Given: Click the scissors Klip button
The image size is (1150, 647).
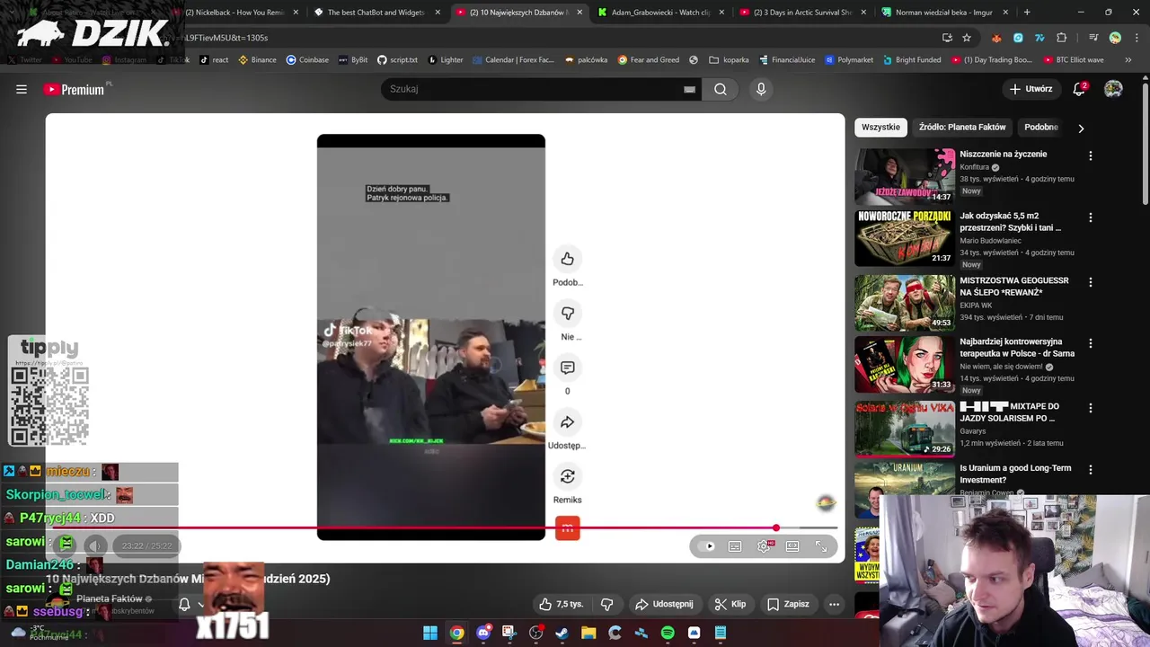Looking at the screenshot, I should coord(730,604).
